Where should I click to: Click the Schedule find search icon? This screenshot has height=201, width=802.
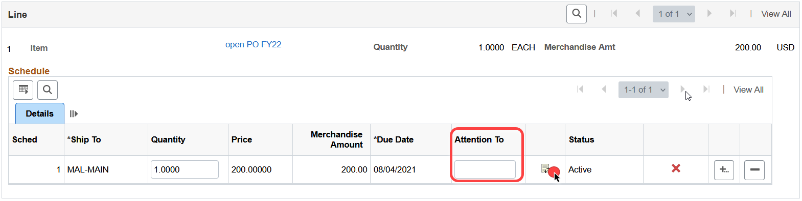(x=48, y=90)
